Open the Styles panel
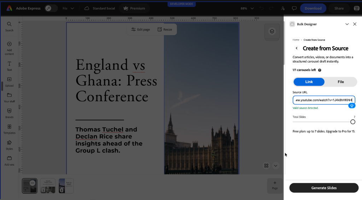The width and height of the screenshot is (362, 200). pyautogui.click(x=9, y=145)
